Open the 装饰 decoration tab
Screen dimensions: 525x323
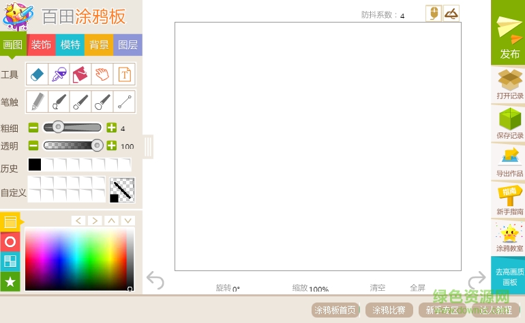pyautogui.click(x=41, y=44)
